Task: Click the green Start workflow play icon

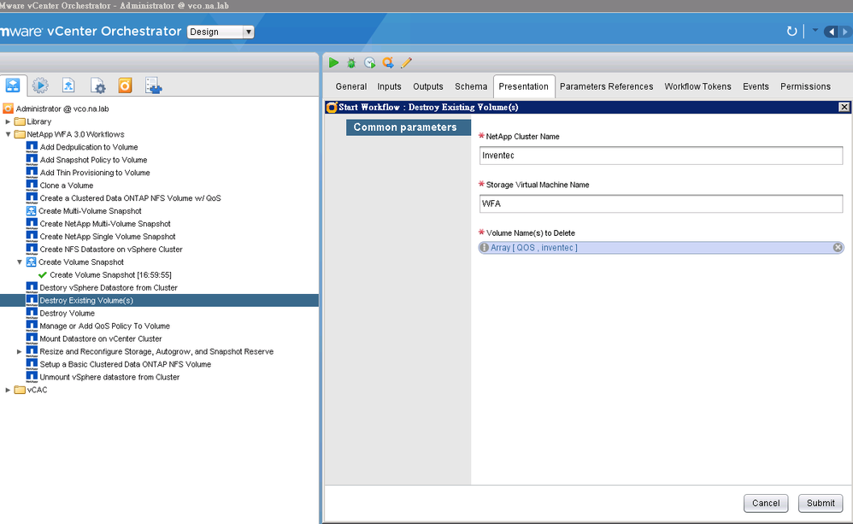Action: (x=334, y=62)
